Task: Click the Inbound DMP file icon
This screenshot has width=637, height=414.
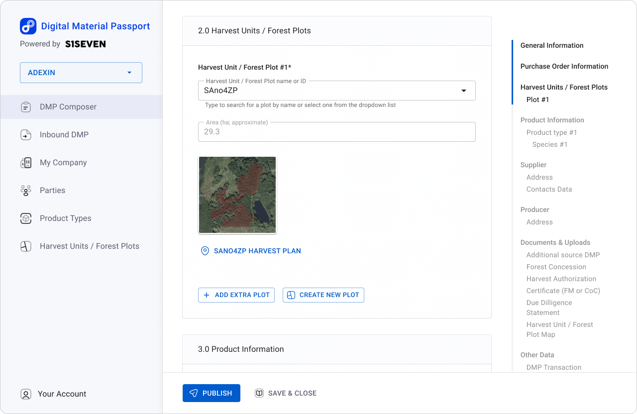Action: tap(26, 135)
